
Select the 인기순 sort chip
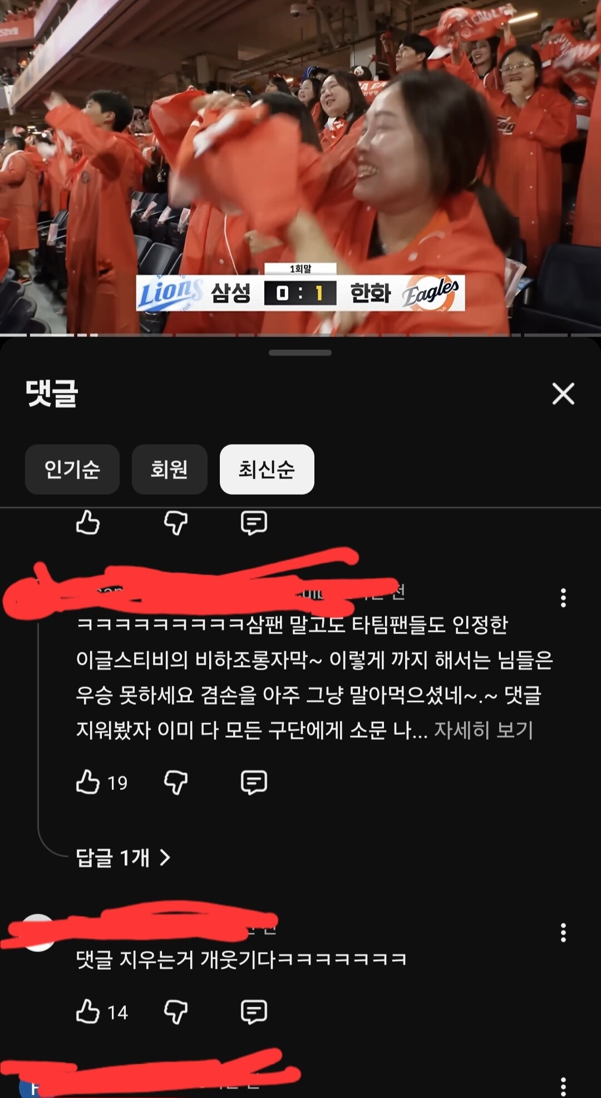click(72, 469)
